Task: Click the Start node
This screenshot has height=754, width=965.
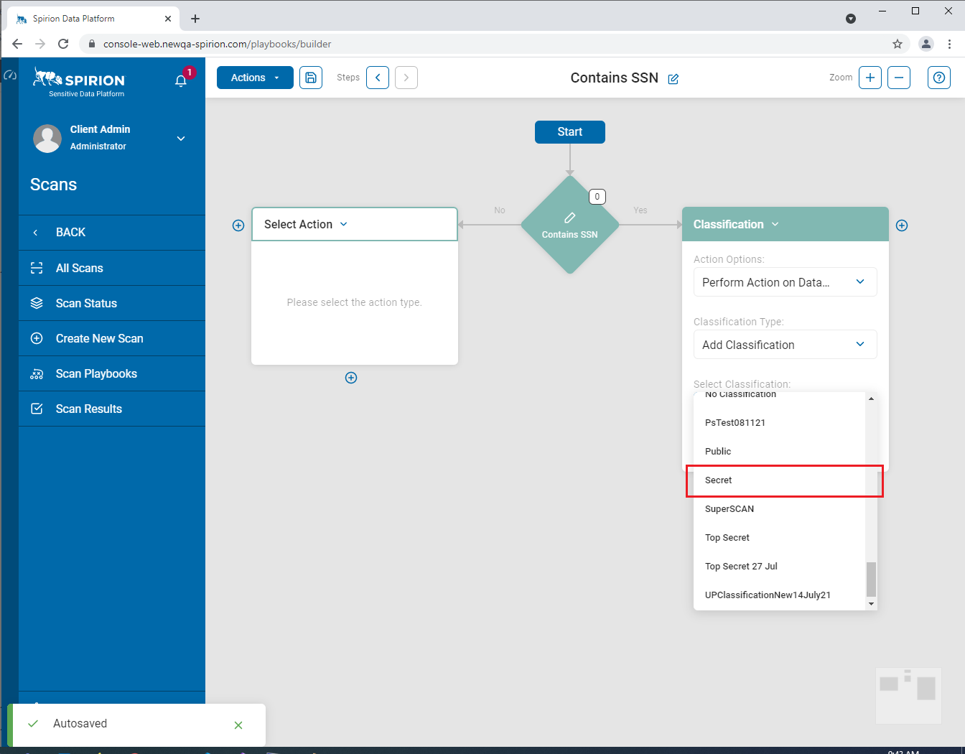Action: [570, 132]
